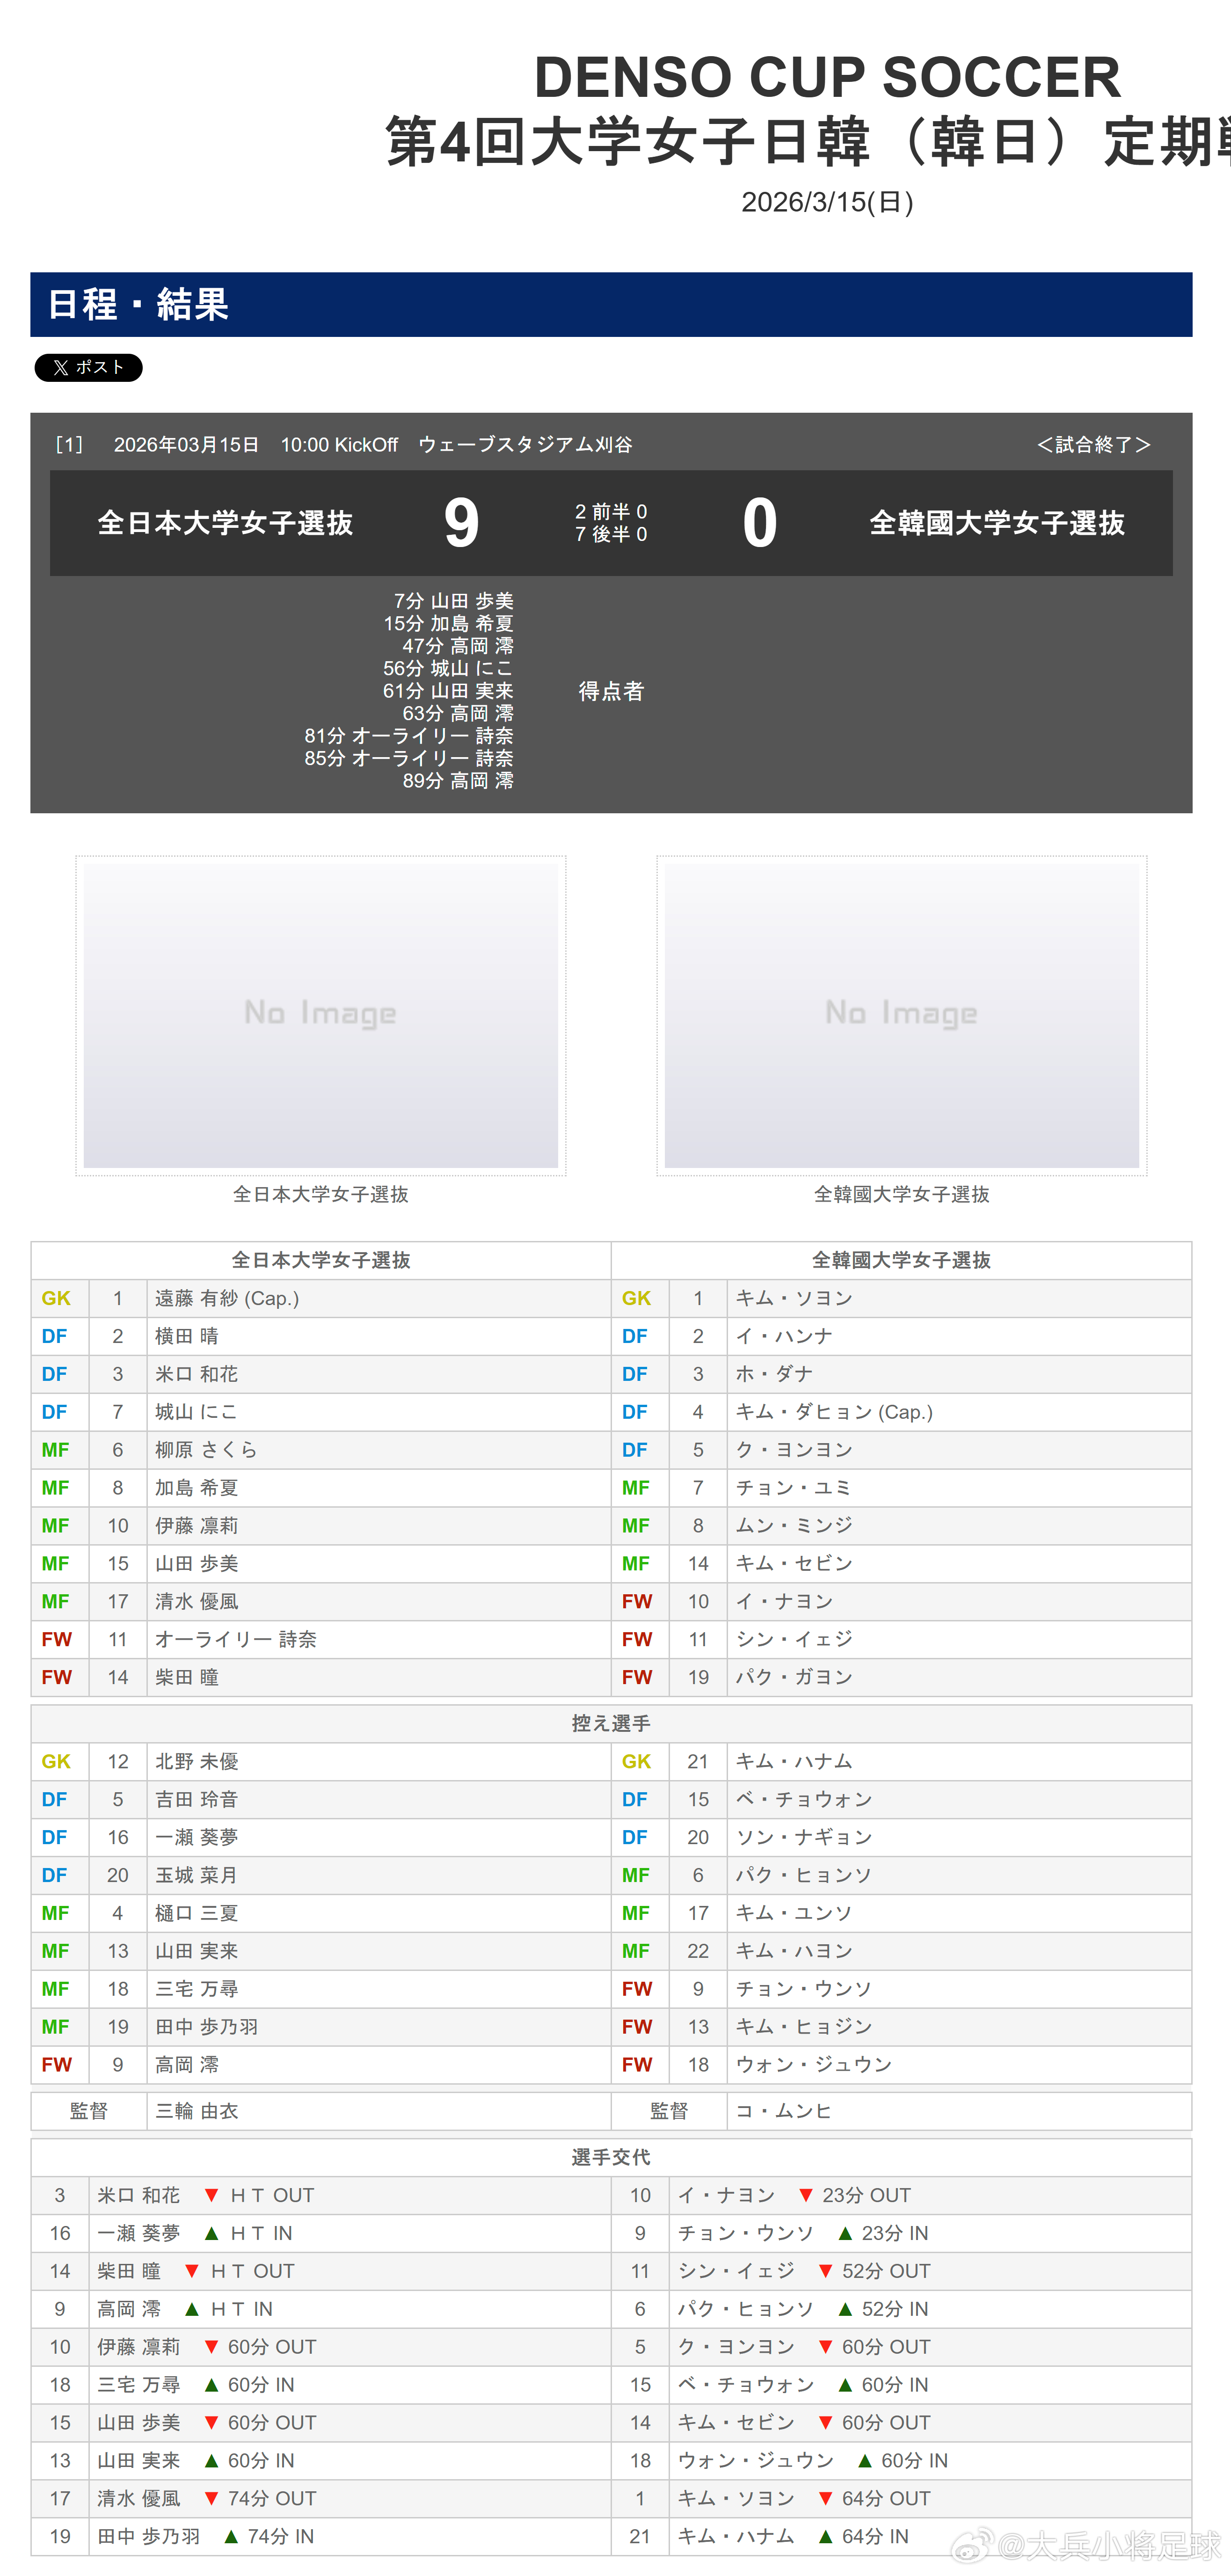Select the FW label beside オーライリー 詩奈
Image resolution: width=1231 pixels, height=2576 pixels.
(57, 1639)
